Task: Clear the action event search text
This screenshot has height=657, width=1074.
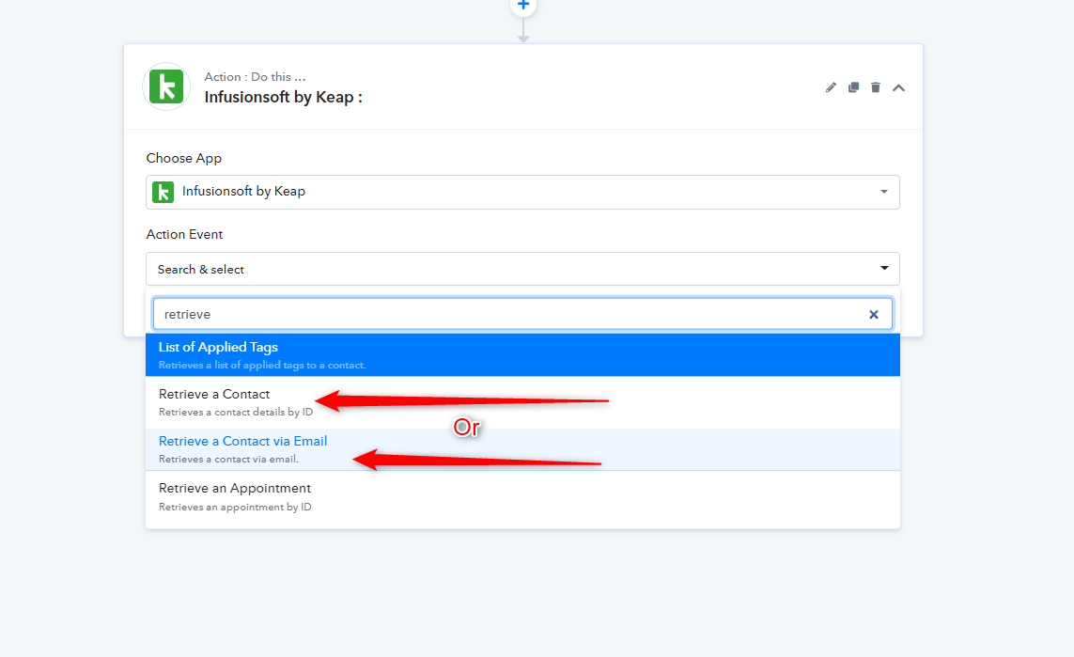Action: (873, 315)
